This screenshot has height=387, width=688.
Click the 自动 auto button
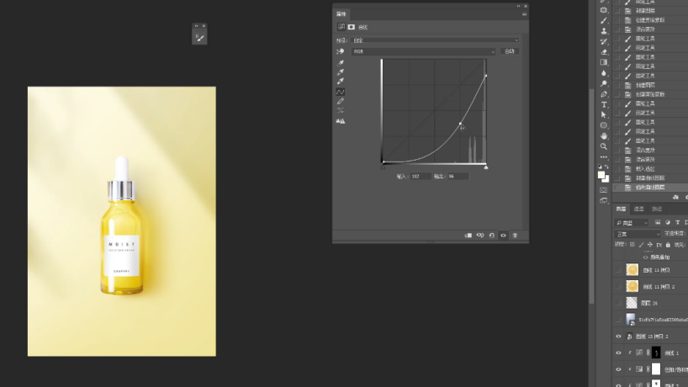[x=510, y=51]
